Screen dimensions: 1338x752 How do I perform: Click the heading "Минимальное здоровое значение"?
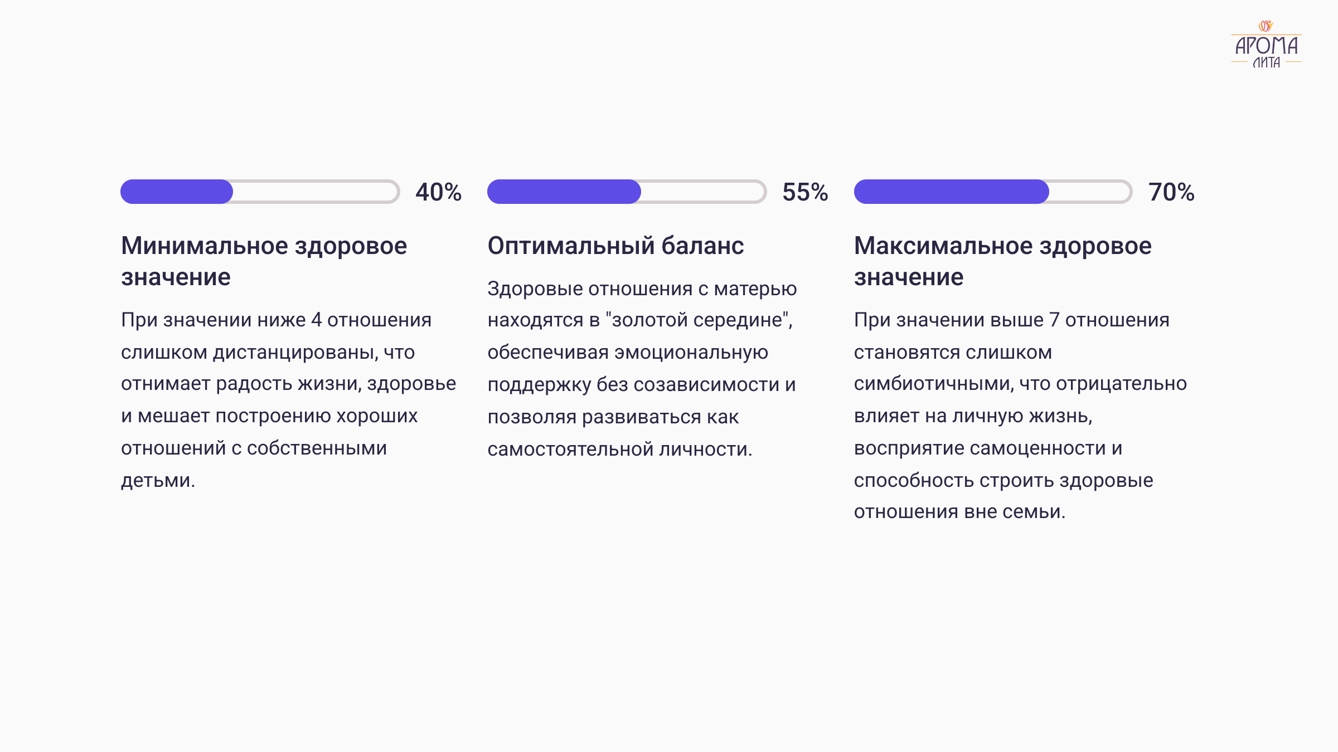(x=264, y=261)
